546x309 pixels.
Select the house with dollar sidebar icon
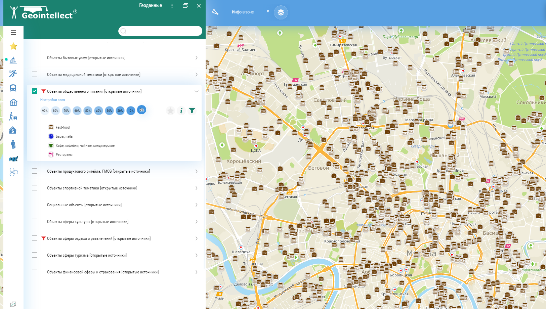[13, 130]
